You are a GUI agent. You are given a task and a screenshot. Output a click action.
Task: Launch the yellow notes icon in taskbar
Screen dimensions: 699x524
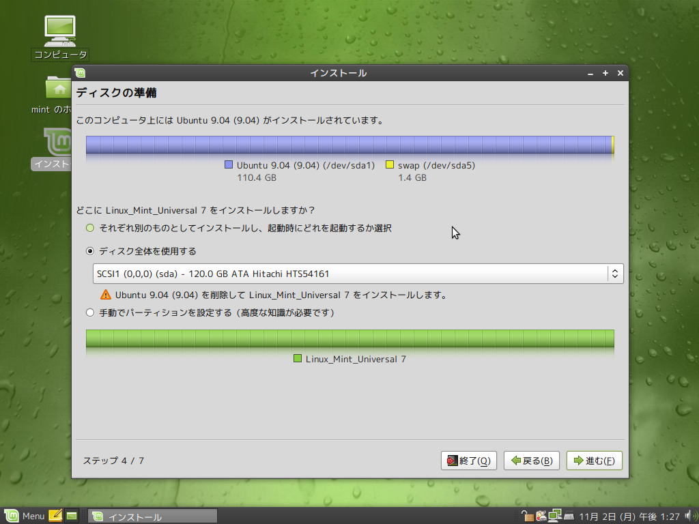click(55, 516)
